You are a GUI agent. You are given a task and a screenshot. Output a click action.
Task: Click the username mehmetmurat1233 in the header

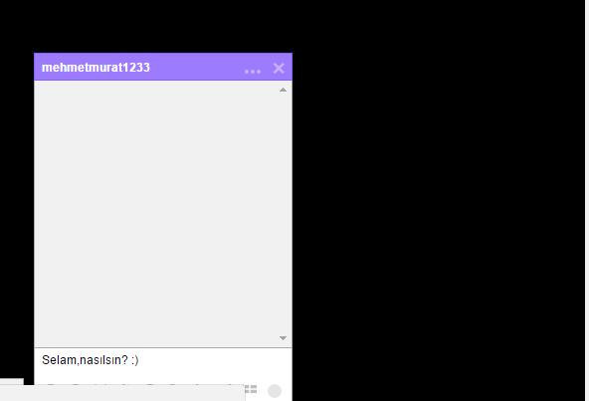96,68
